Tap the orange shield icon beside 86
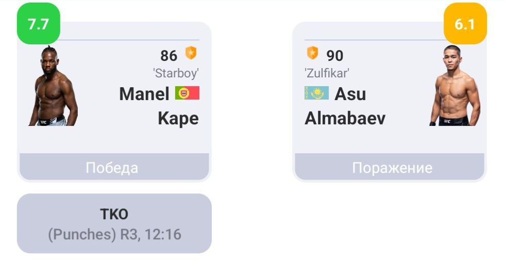This screenshot has width=505, height=261. pos(191,53)
